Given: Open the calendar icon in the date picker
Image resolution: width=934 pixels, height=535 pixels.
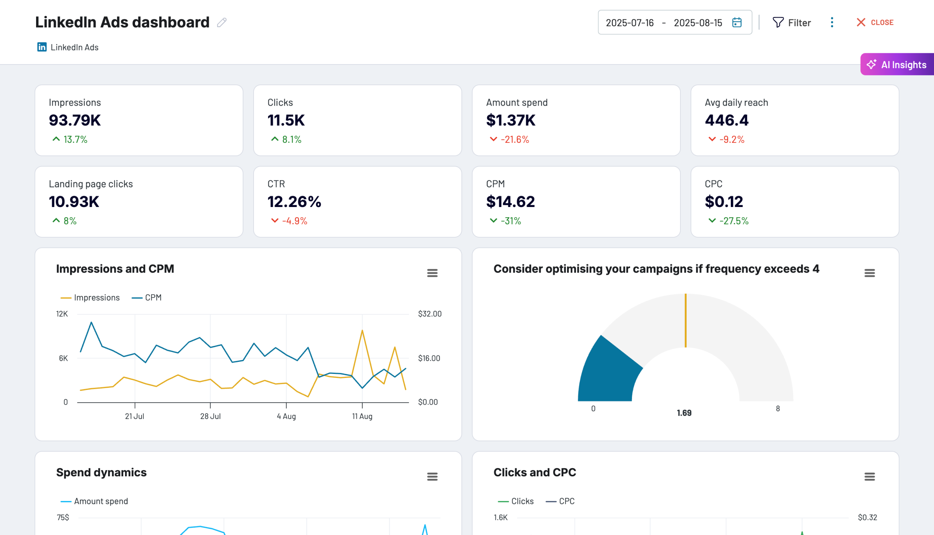Looking at the screenshot, I should [737, 23].
